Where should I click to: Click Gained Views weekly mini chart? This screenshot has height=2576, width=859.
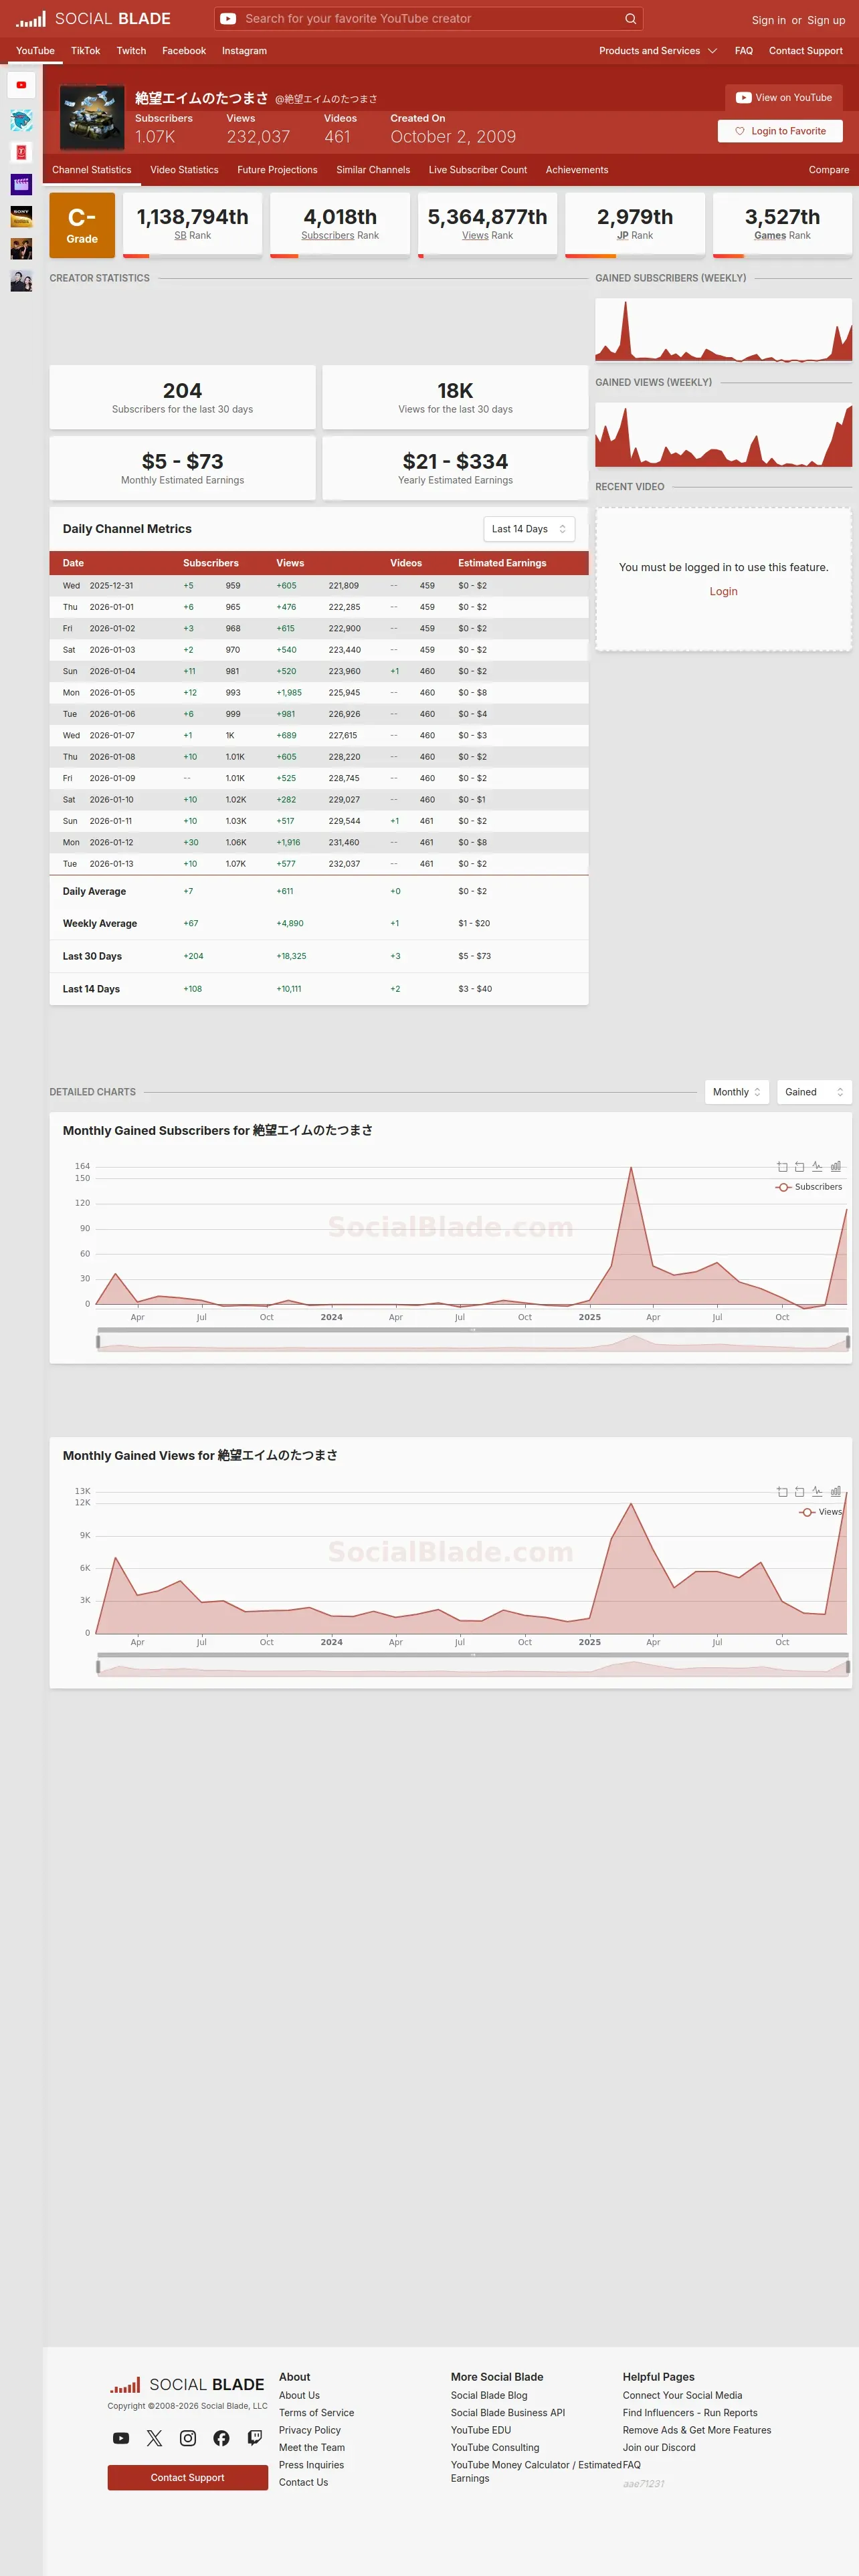coord(723,435)
